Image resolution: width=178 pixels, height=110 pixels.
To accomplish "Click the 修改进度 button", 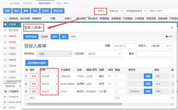I will click(x=58, y=11).
